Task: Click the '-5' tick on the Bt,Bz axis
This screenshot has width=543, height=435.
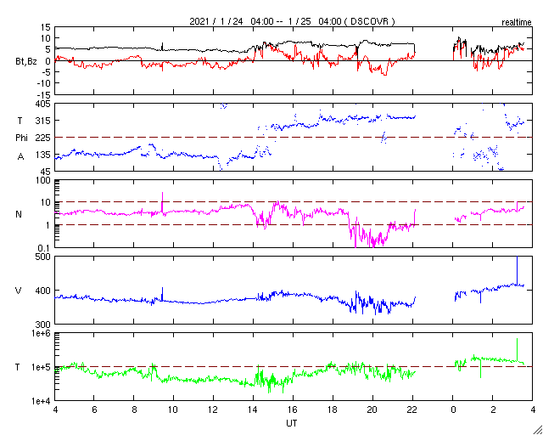Action: [46, 72]
